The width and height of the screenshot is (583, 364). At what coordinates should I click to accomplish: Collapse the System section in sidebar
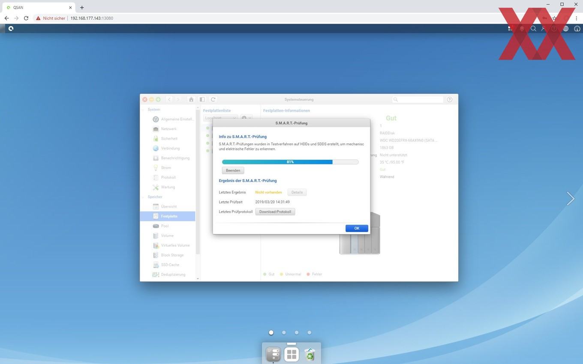tap(143, 110)
